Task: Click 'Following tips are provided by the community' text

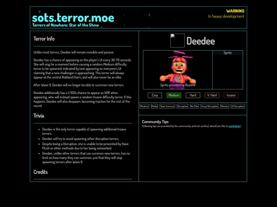Action: point(185,126)
